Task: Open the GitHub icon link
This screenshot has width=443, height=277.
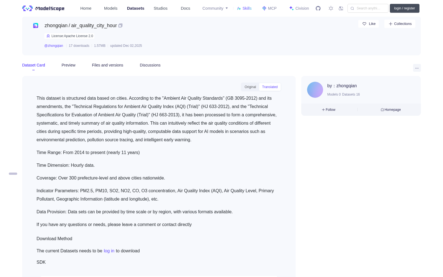Action: coord(318,8)
